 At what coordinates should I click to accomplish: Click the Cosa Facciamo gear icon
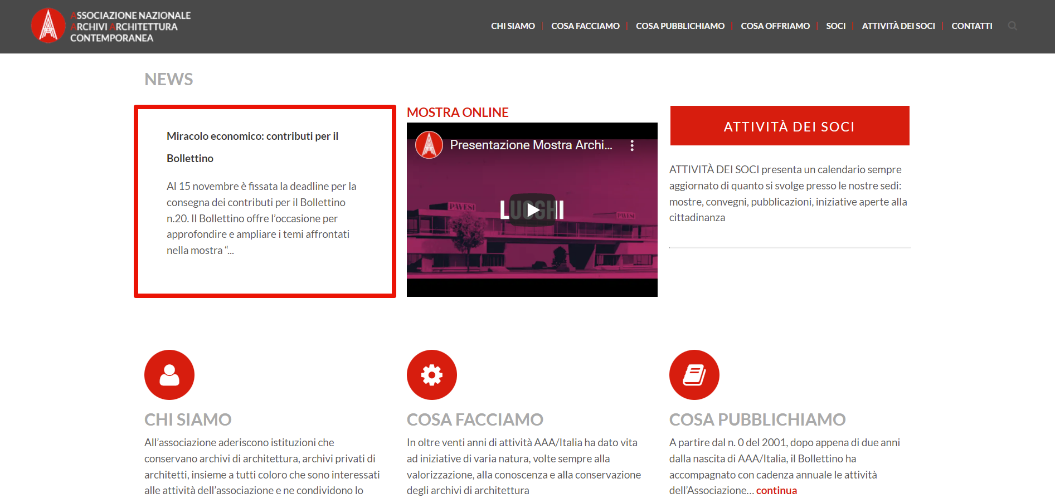click(x=432, y=375)
